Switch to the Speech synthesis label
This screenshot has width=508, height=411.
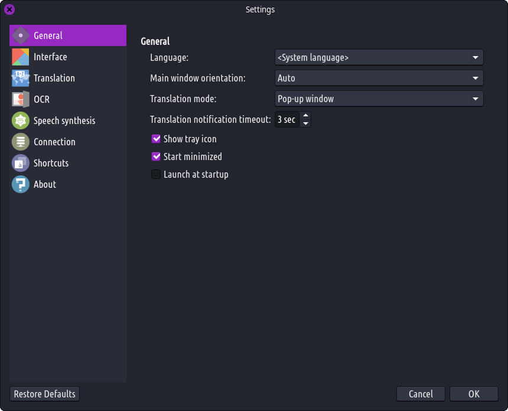[64, 120]
